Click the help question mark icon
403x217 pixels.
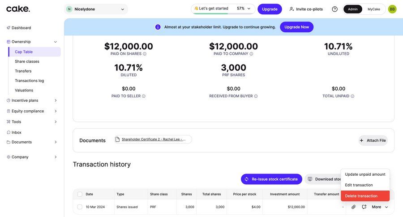tap(334, 9)
